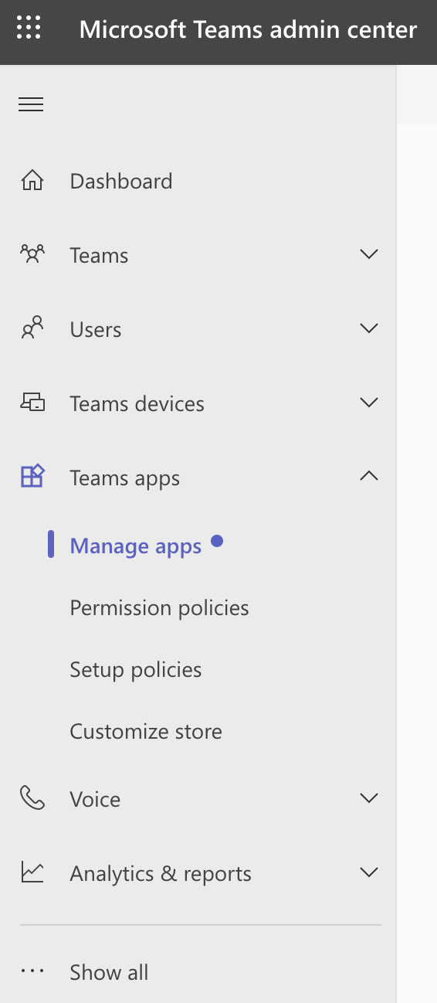Click the Voice phone handset icon
This screenshot has height=1003, width=437.
pos(32,798)
